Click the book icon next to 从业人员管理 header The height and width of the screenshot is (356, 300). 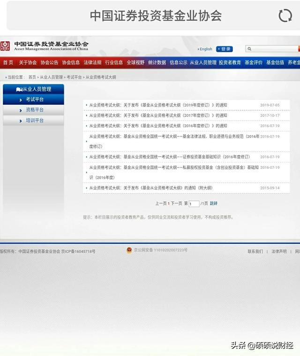click(x=19, y=89)
